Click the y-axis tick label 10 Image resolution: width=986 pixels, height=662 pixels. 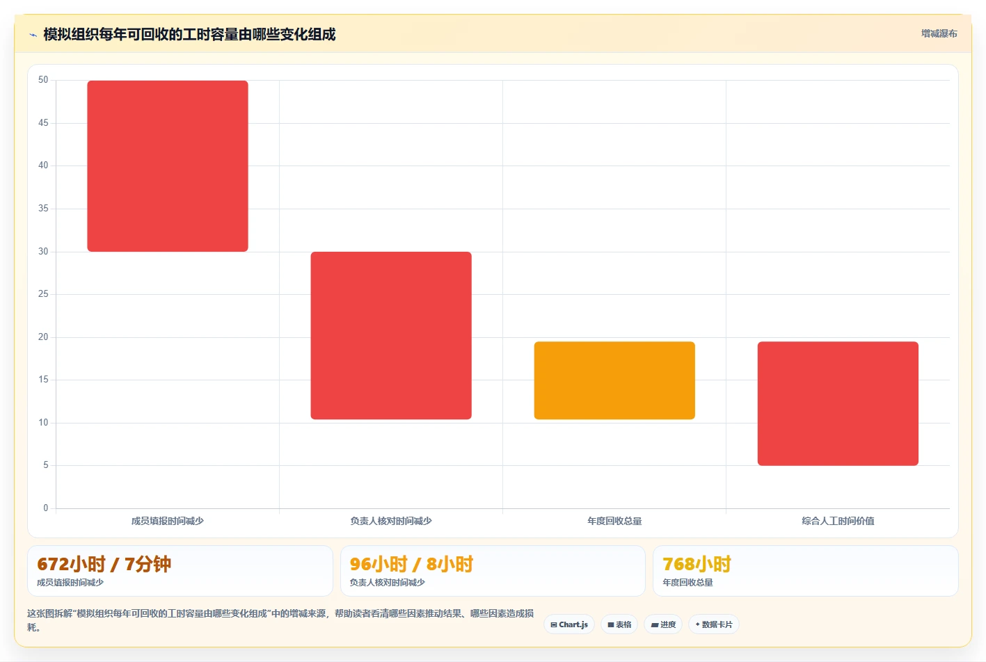pyautogui.click(x=43, y=423)
